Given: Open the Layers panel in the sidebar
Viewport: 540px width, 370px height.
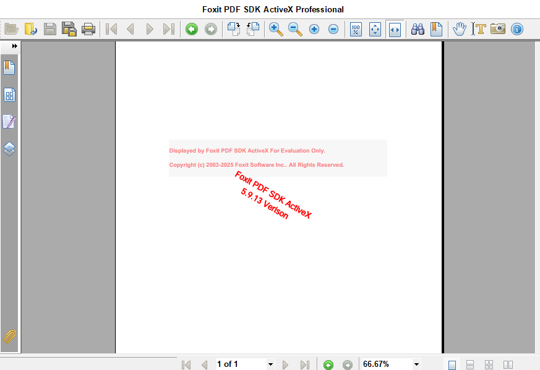Looking at the screenshot, I should tap(9, 149).
